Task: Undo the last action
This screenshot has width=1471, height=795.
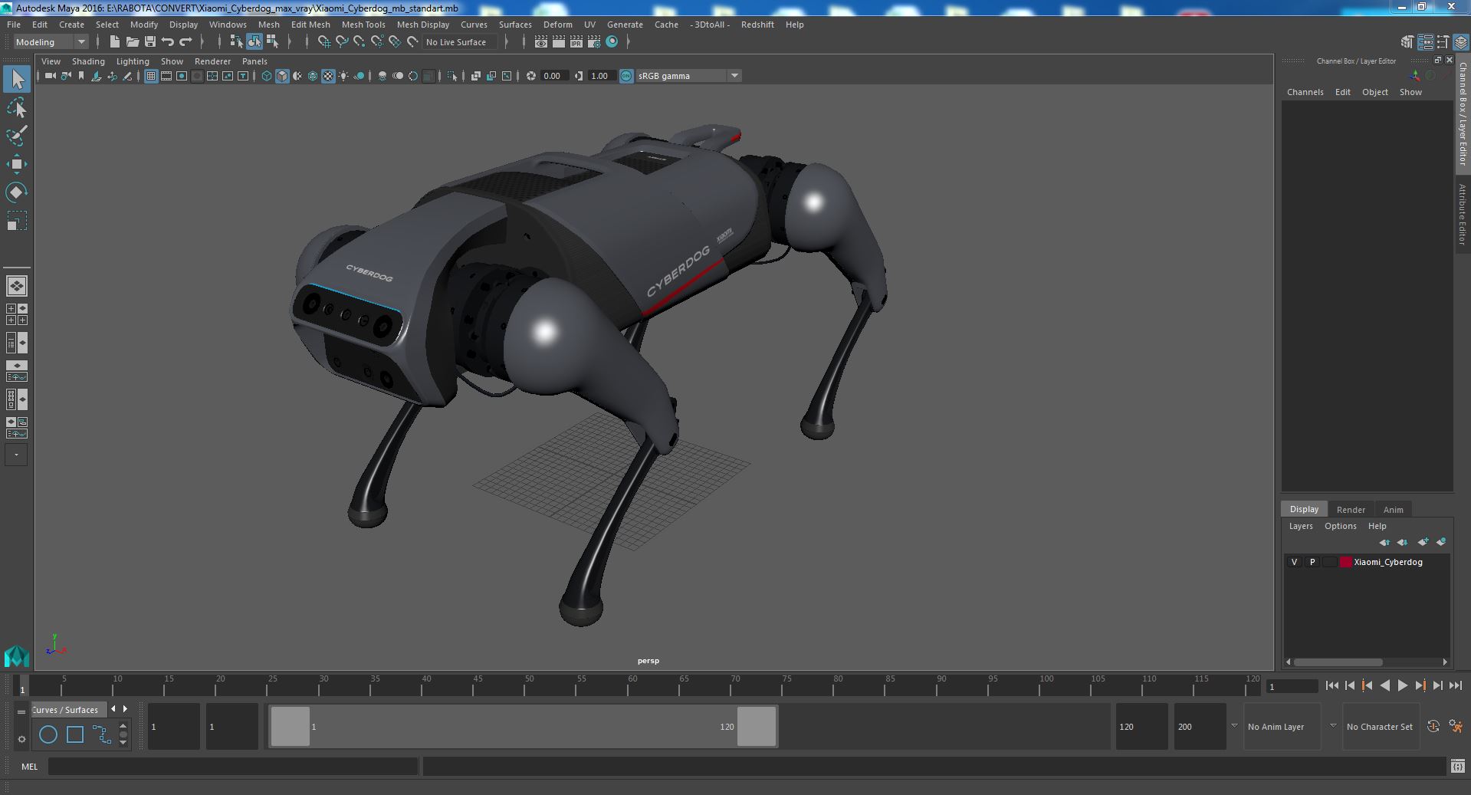Action: click(168, 42)
